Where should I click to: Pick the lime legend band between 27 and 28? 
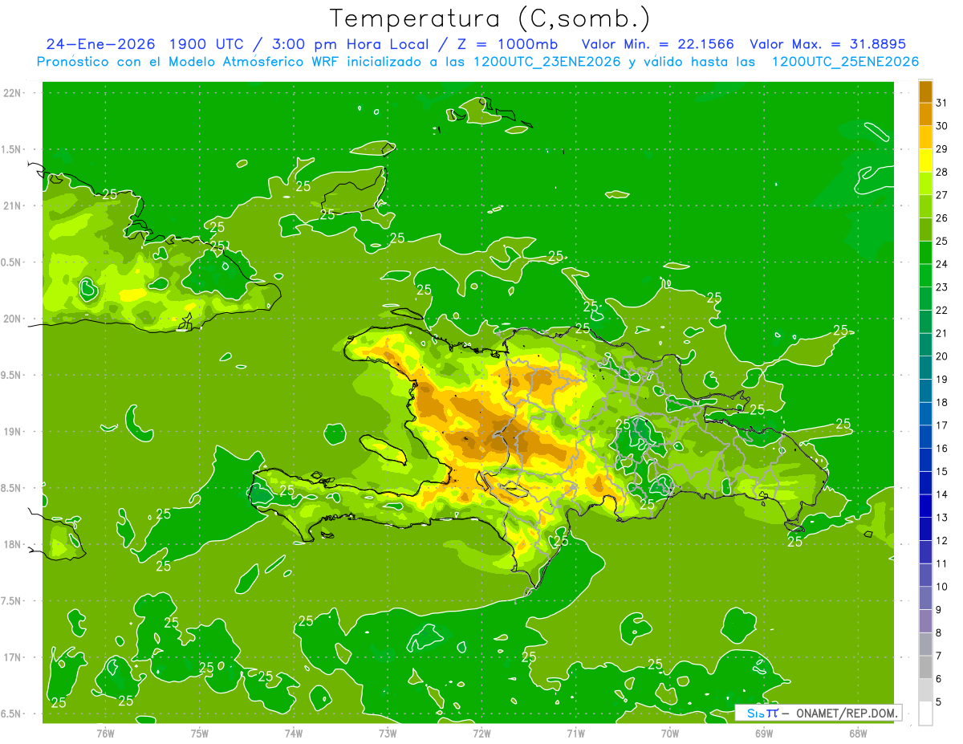click(x=925, y=183)
